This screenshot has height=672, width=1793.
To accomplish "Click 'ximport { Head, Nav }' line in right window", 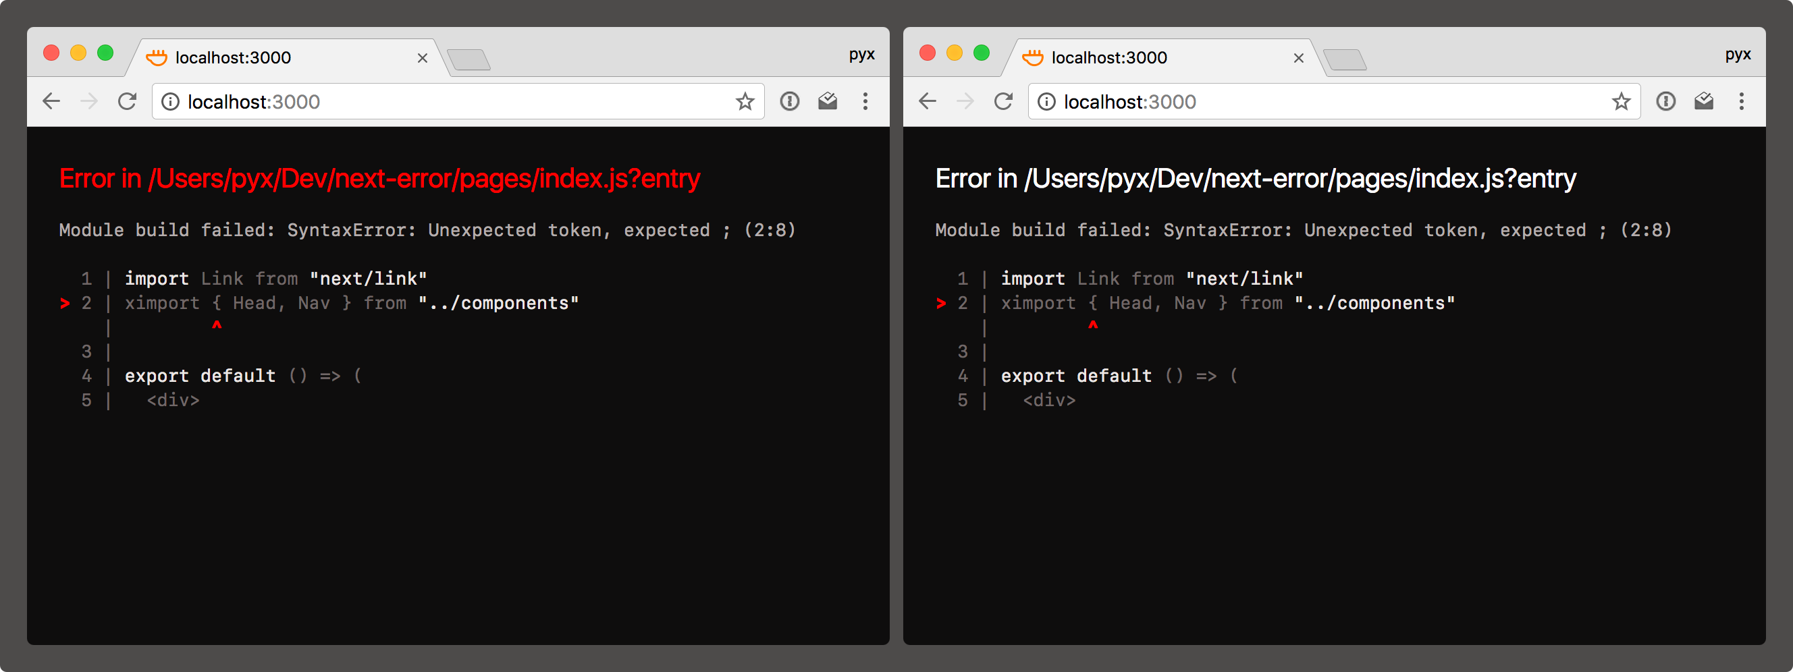I will coord(1228,304).
